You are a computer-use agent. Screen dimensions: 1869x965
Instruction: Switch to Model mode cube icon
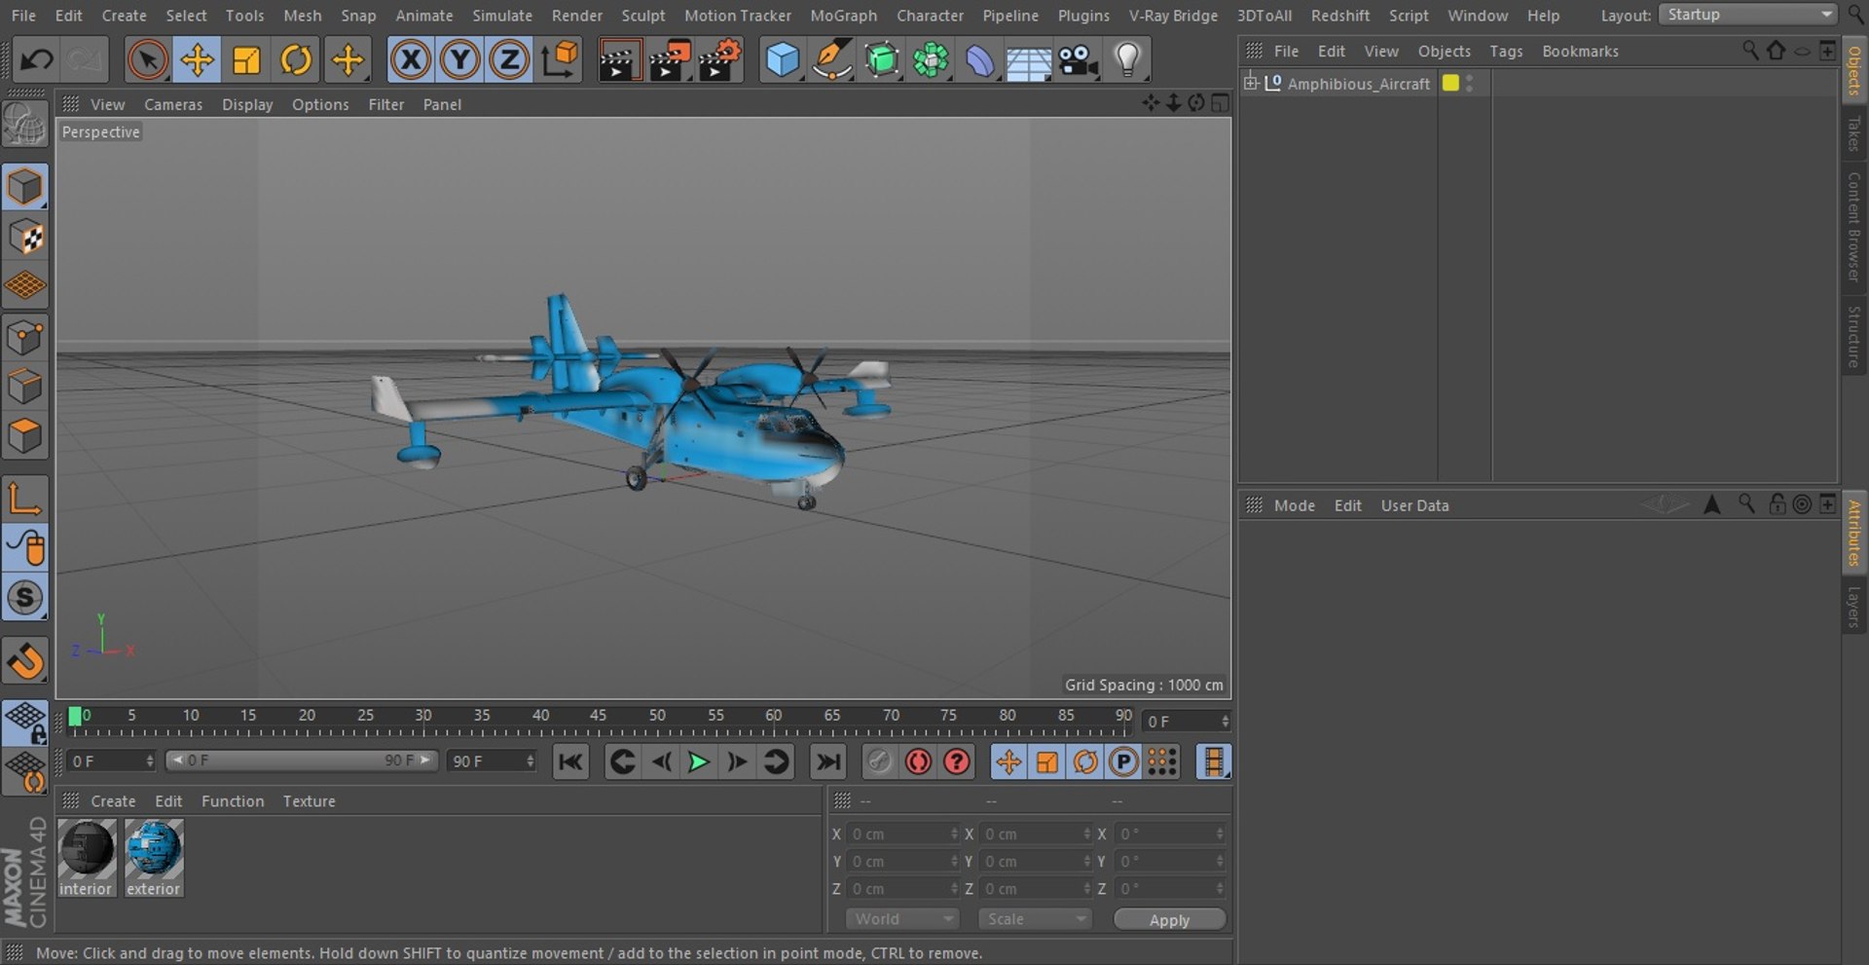click(25, 187)
